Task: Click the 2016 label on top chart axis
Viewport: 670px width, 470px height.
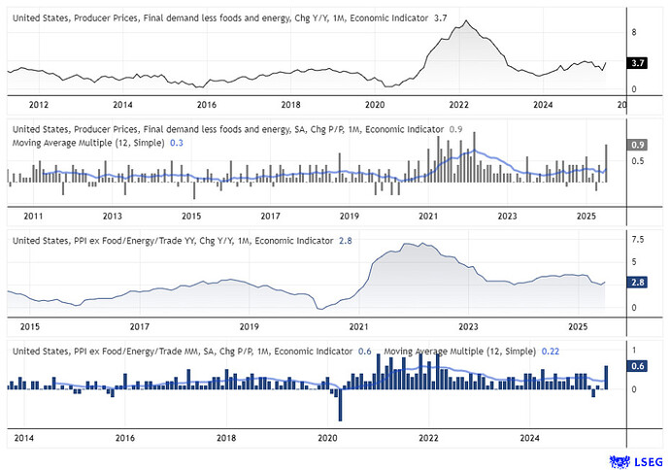Action: tap(207, 105)
